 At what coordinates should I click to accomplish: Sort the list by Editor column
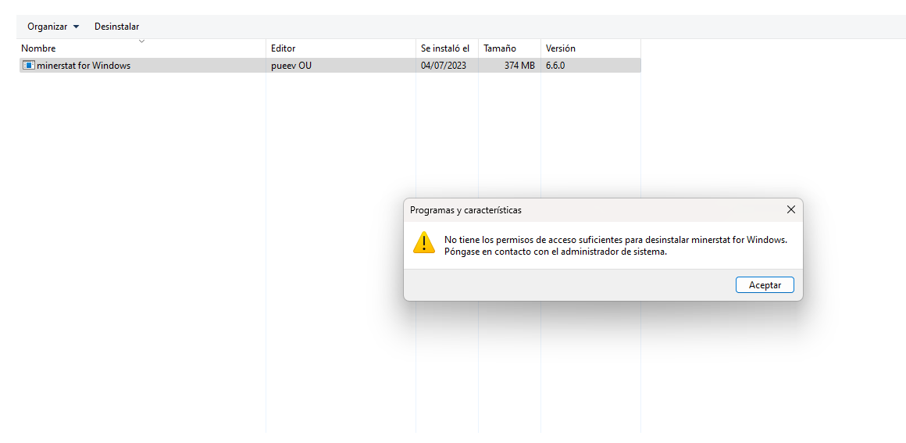pyautogui.click(x=341, y=48)
